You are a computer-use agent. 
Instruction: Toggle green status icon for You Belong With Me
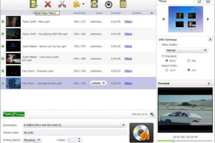point(3,34)
